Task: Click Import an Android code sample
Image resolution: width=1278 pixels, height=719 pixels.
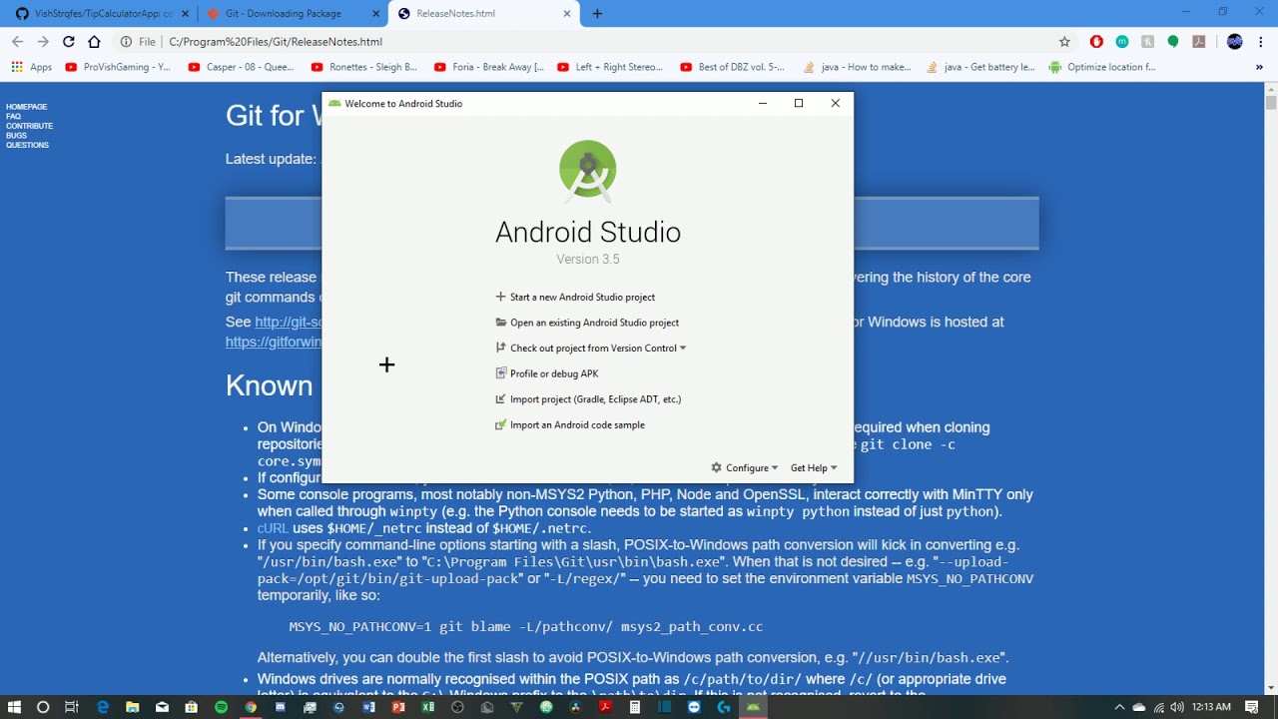Action: click(x=570, y=424)
